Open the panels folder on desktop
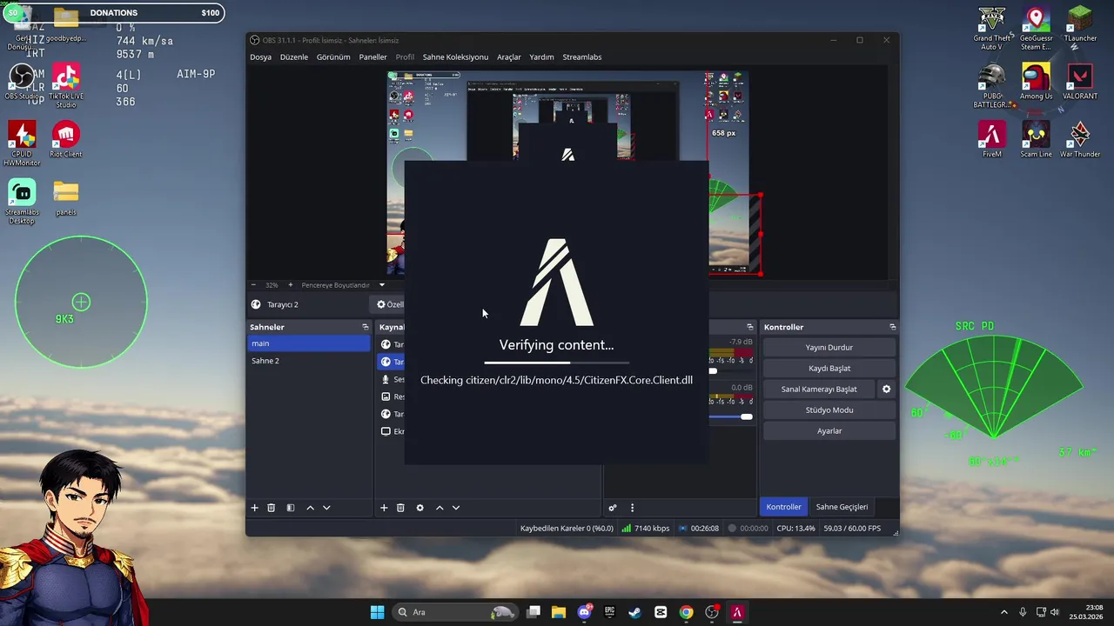 (x=66, y=198)
